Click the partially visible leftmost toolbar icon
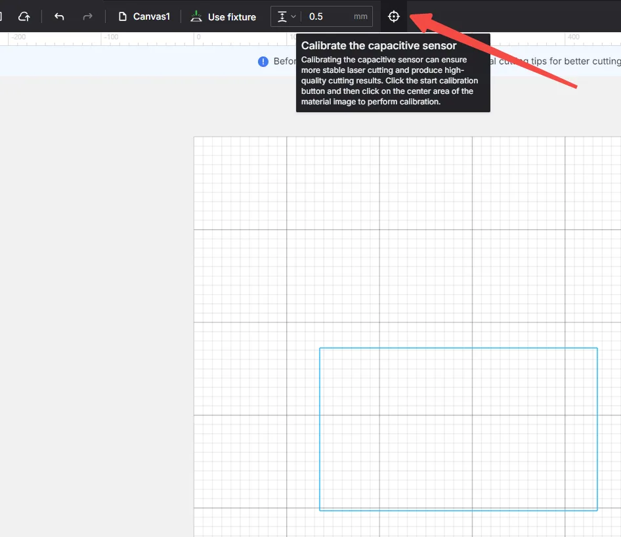Screen dimensions: 621x537 click(x=1, y=16)
